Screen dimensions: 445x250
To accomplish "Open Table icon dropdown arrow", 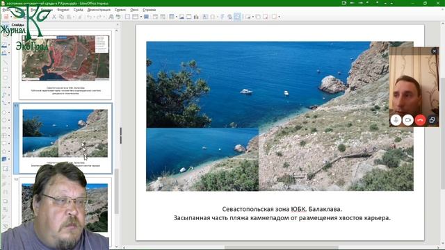I will coord(176,17).
